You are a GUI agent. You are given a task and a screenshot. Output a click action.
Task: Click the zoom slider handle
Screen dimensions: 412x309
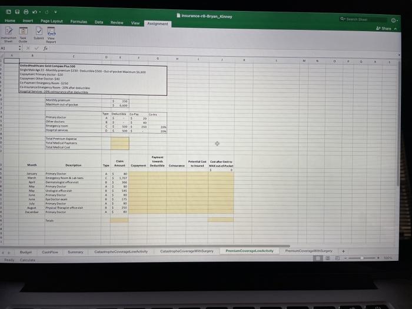pyautogui.click(x=362, y=258)
